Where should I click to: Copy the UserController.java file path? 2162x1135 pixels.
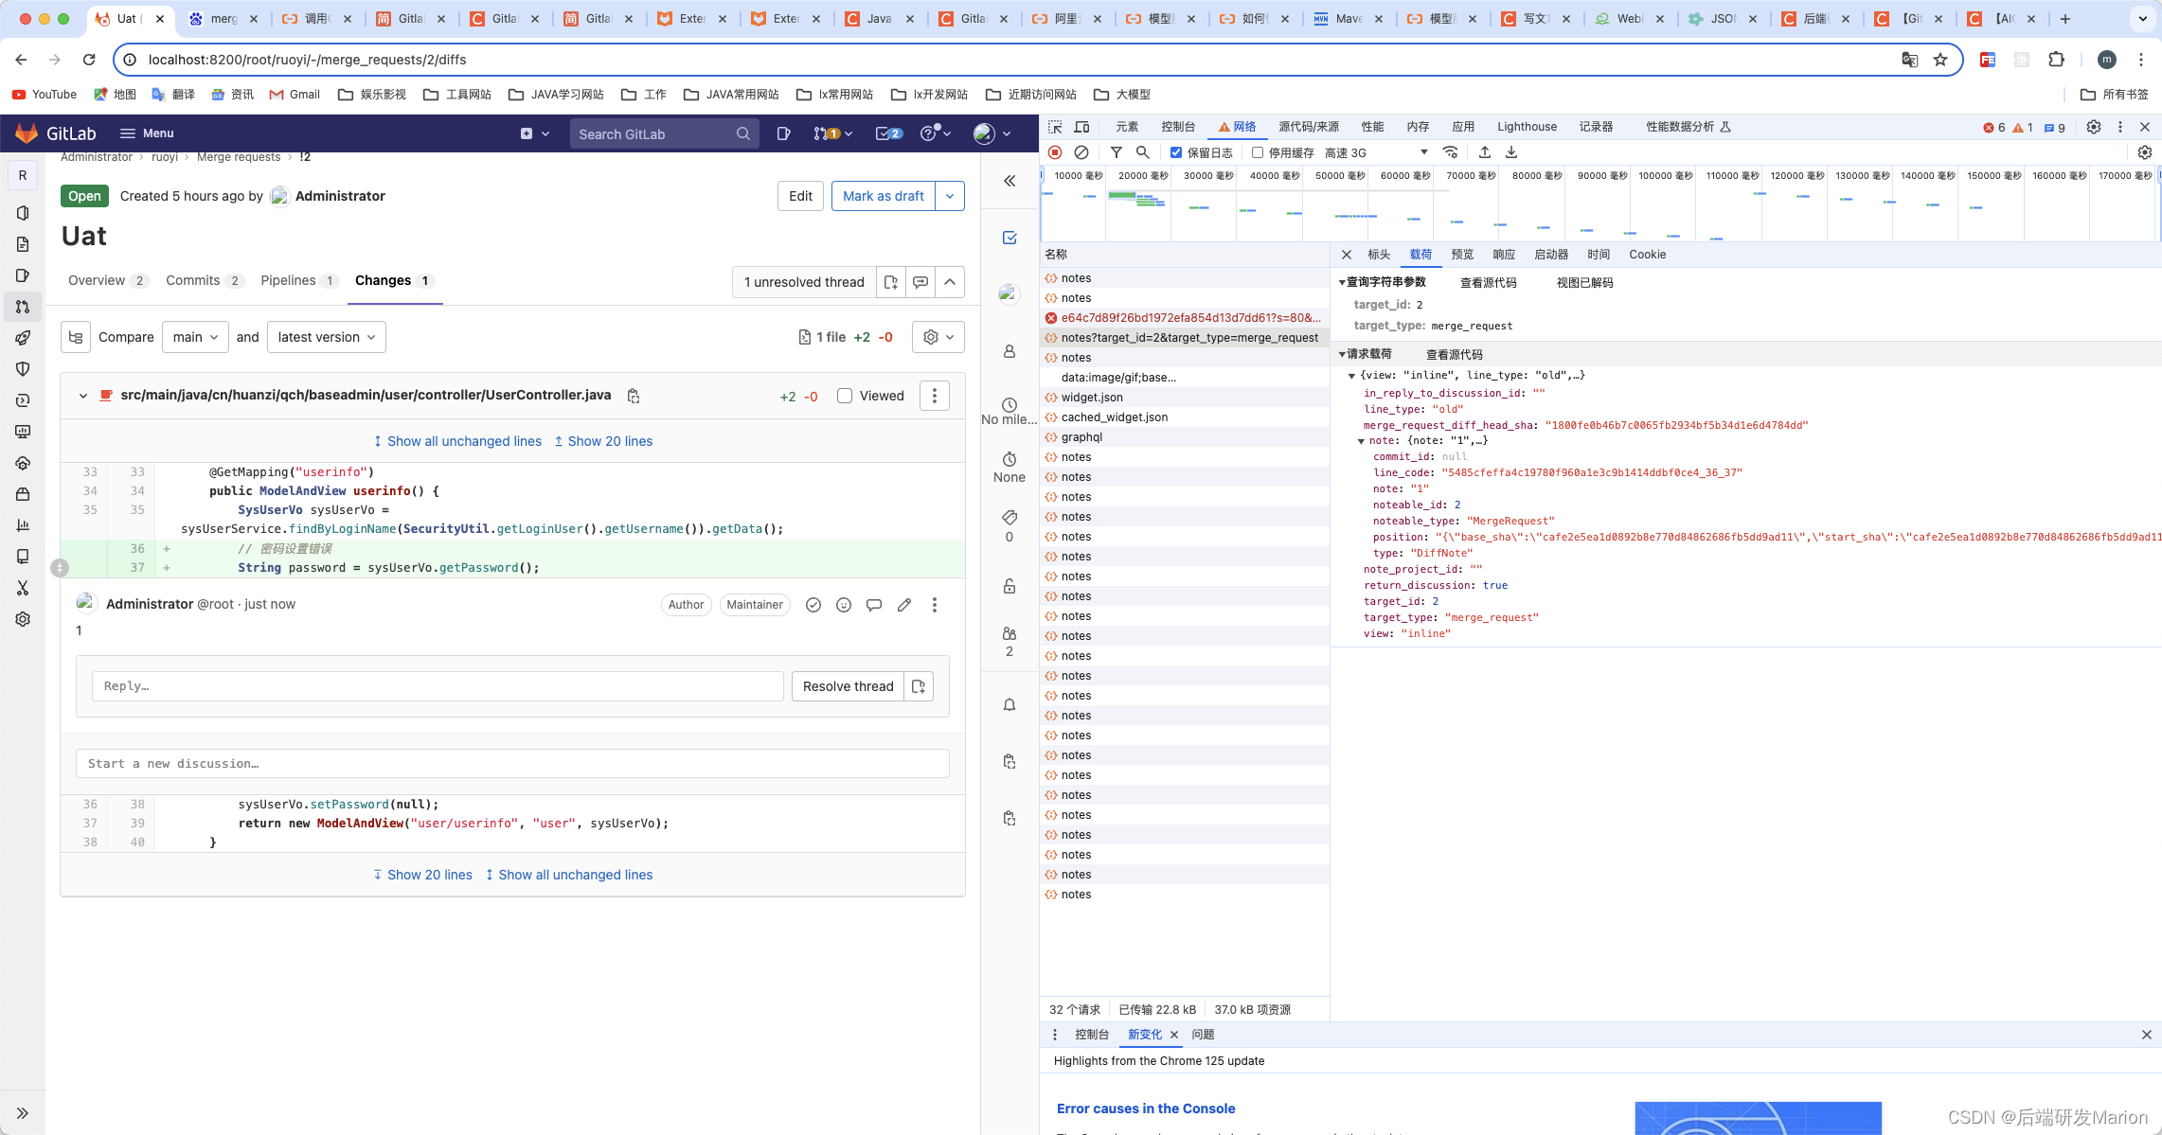(634, 397)
